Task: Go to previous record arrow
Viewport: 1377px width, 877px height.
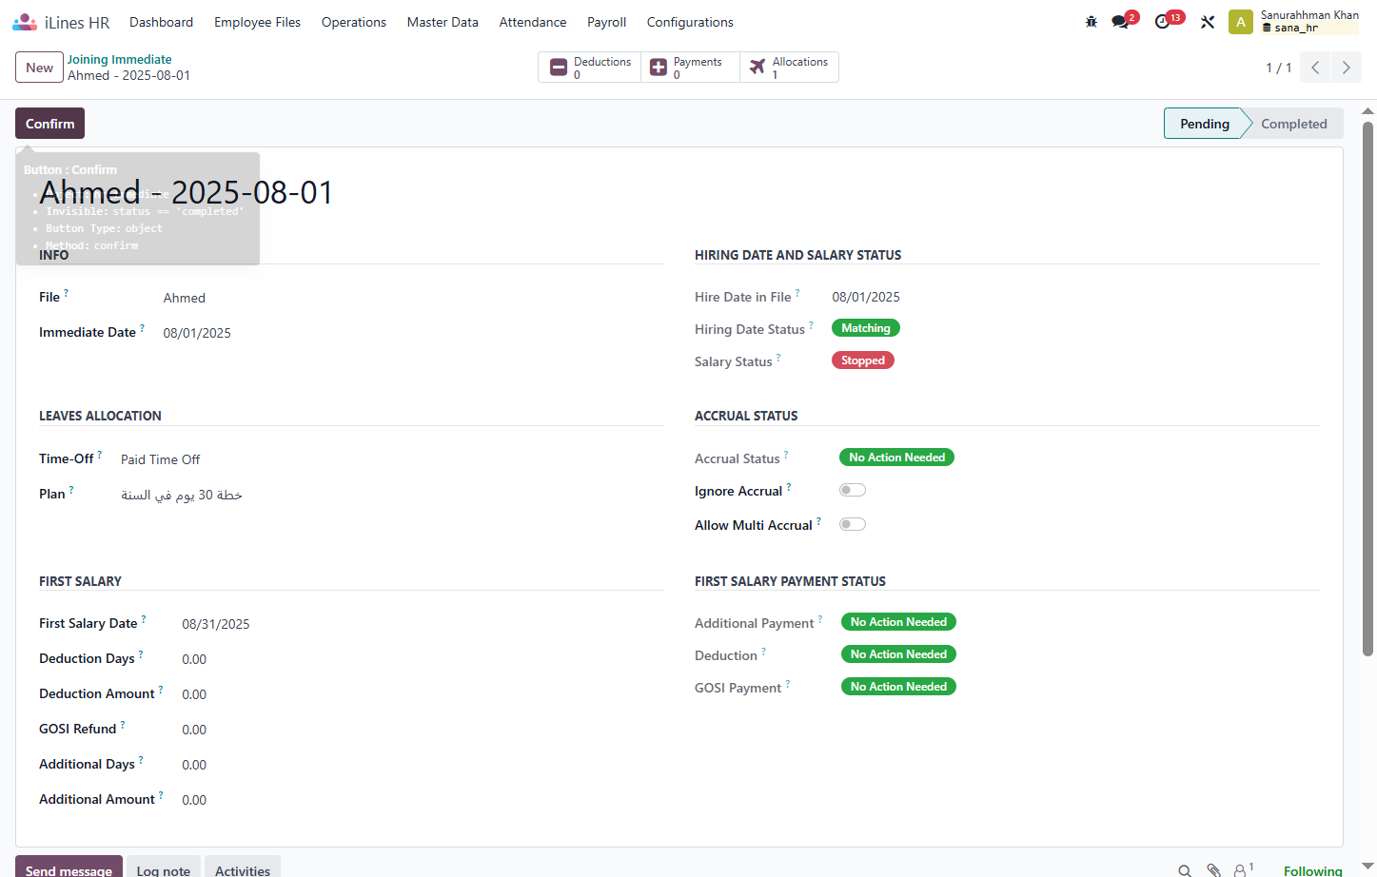Action: click(x=1315, y=68)
